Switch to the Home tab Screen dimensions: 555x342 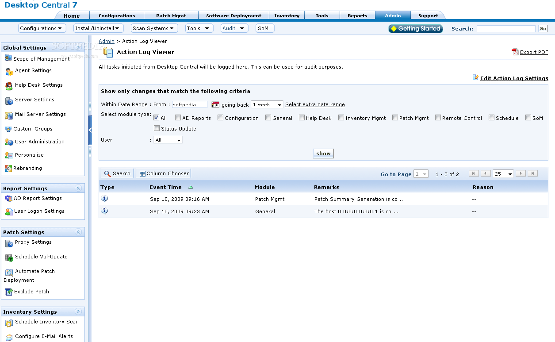pyautogui.click(x=72, y=15)
